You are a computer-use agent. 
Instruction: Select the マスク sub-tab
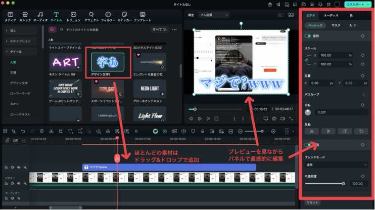click(x=336, y=25)
